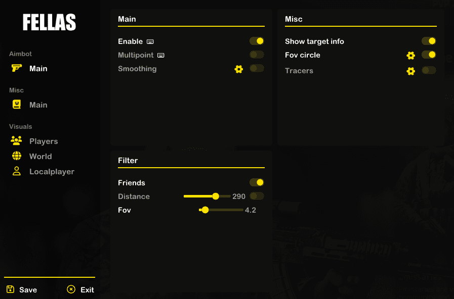454x299 pixels.
Task: Open Smoothing settings via gear icon
Action: [x=238, y=69]
